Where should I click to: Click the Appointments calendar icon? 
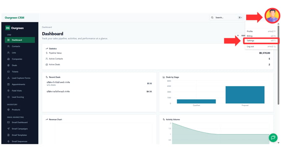(8, 84)
